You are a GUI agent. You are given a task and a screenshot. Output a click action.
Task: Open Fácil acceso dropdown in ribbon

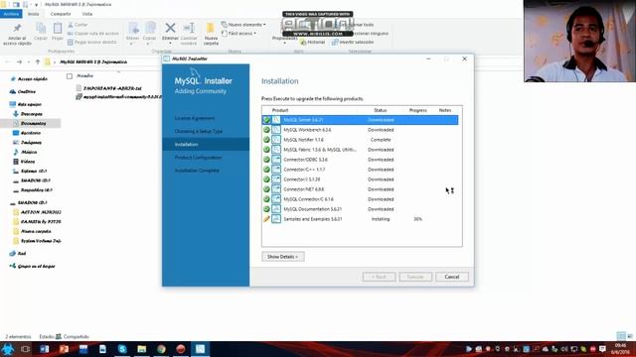click(x=239, y=33)
